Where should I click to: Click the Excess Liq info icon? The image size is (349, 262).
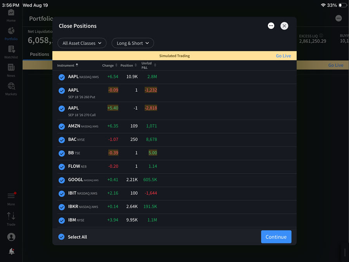coord(321,35)
